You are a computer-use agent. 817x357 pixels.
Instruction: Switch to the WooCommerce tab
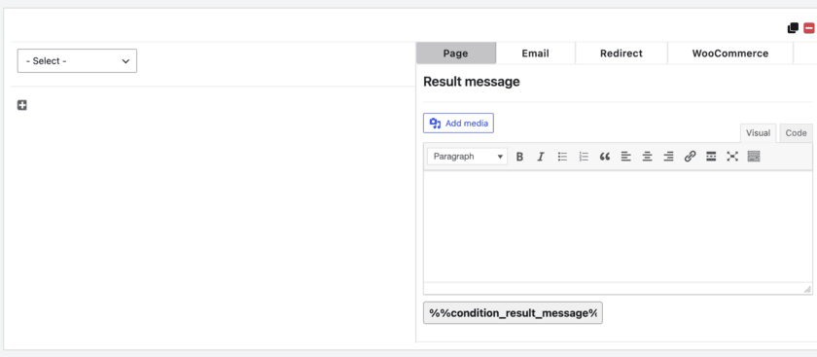click(x=730, y=54)
